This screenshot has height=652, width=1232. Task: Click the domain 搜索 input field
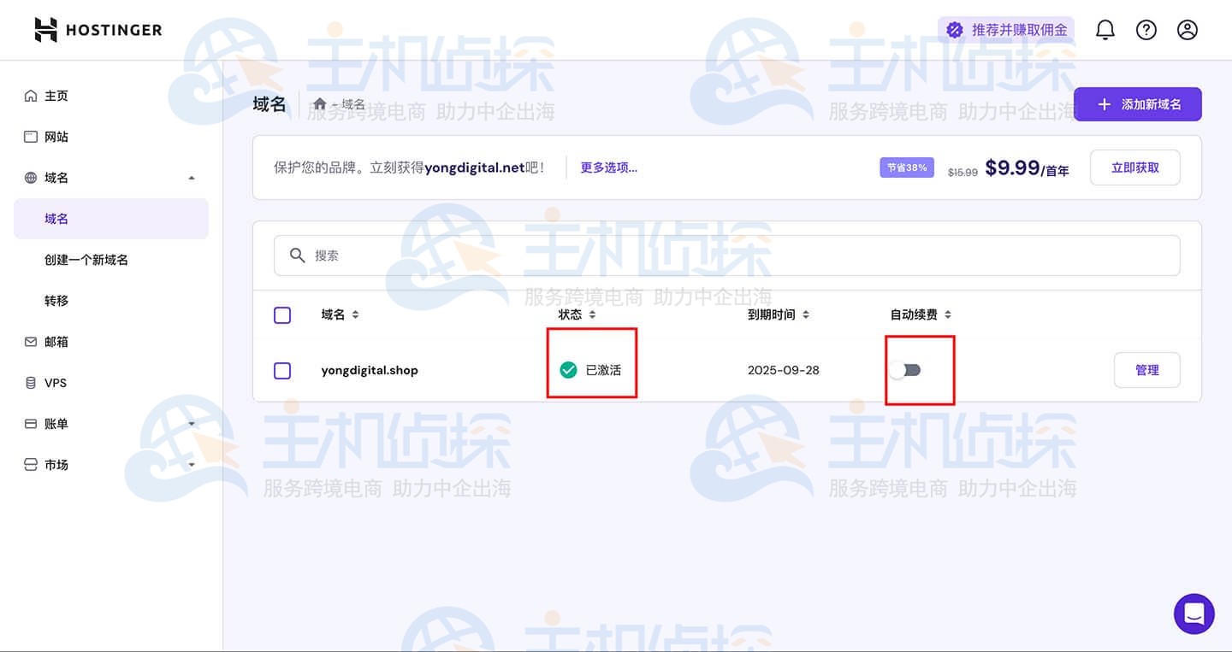click(x=727, y=256)
